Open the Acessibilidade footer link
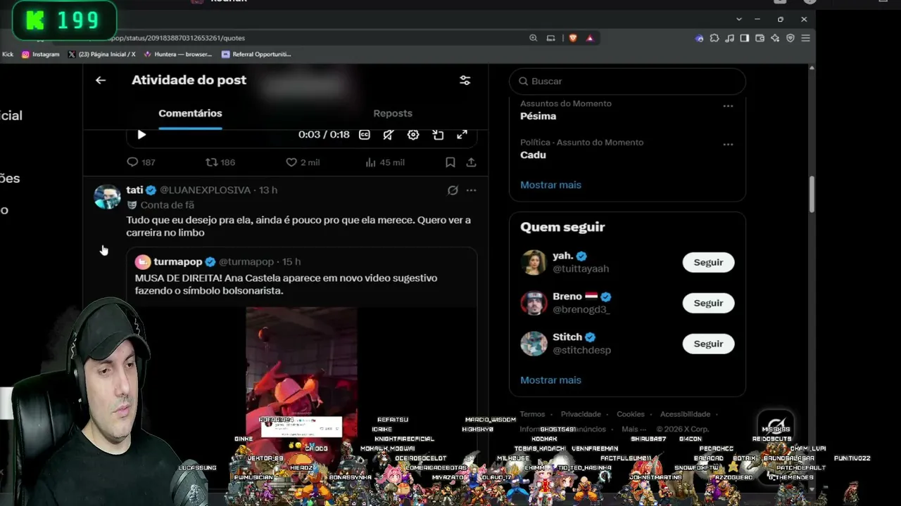Screen dimensions: 901x506 tap(685, 414)
